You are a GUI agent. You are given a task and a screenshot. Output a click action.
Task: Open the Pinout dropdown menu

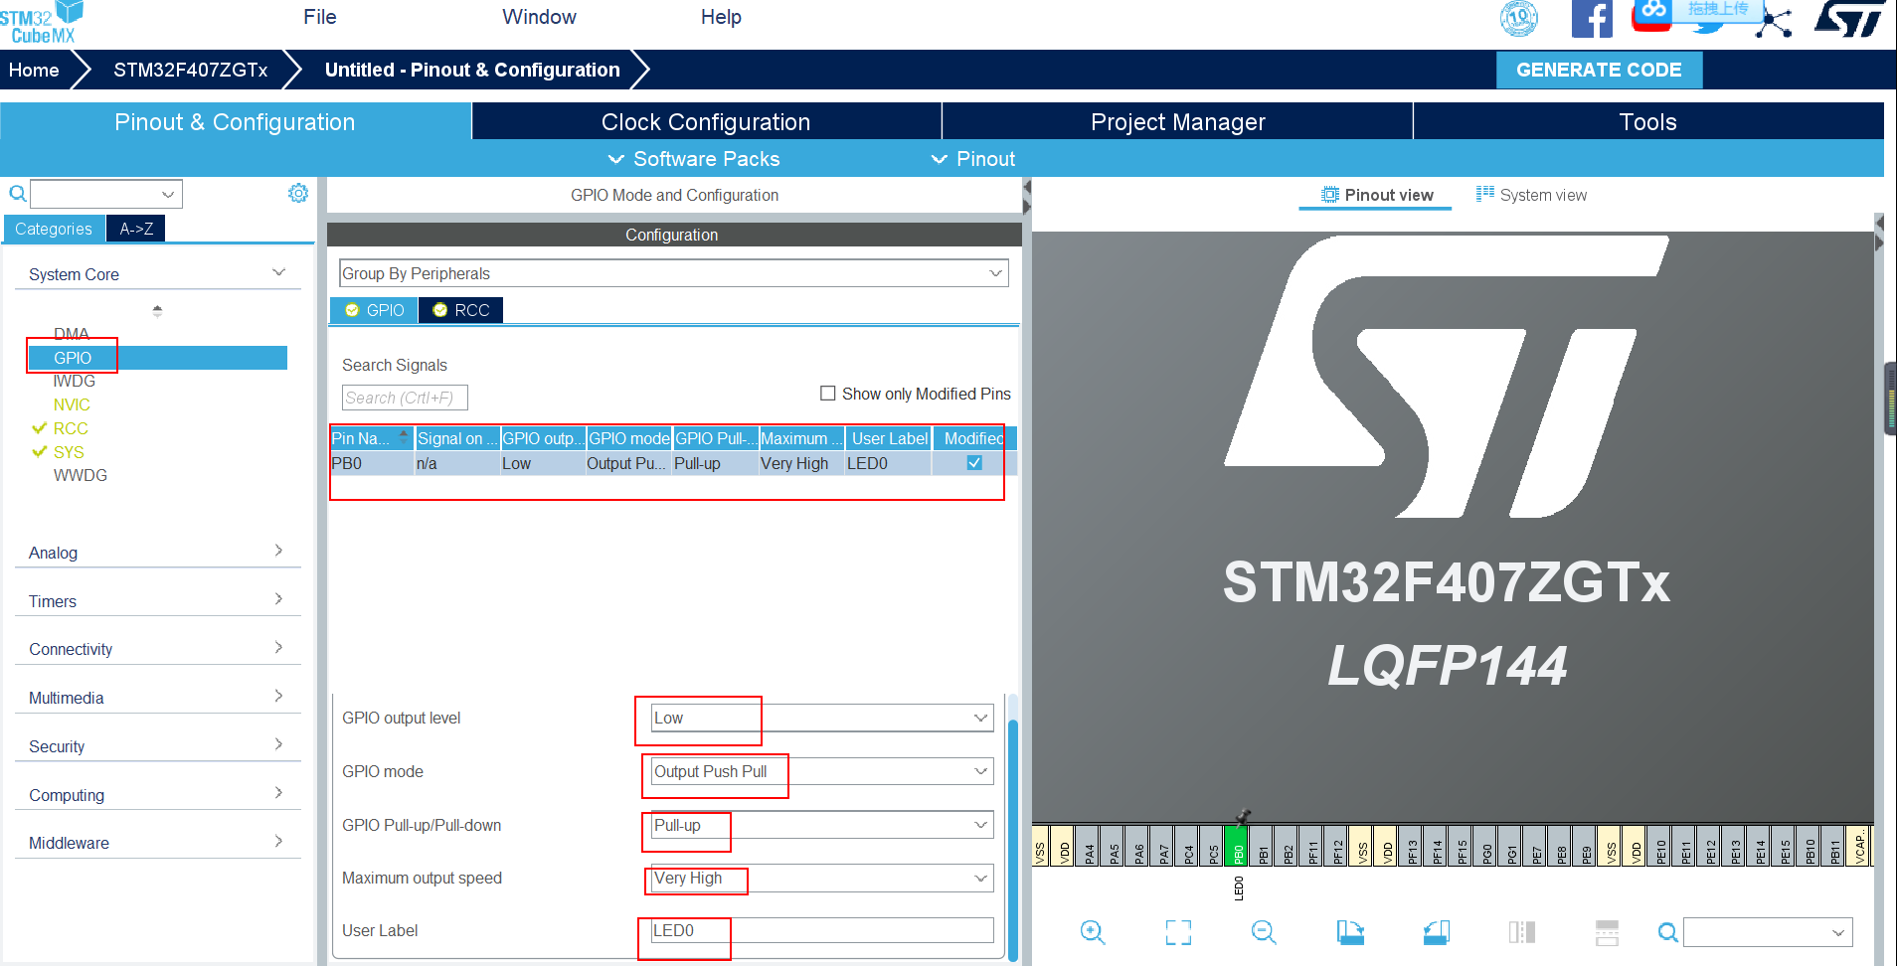point(973,159)
